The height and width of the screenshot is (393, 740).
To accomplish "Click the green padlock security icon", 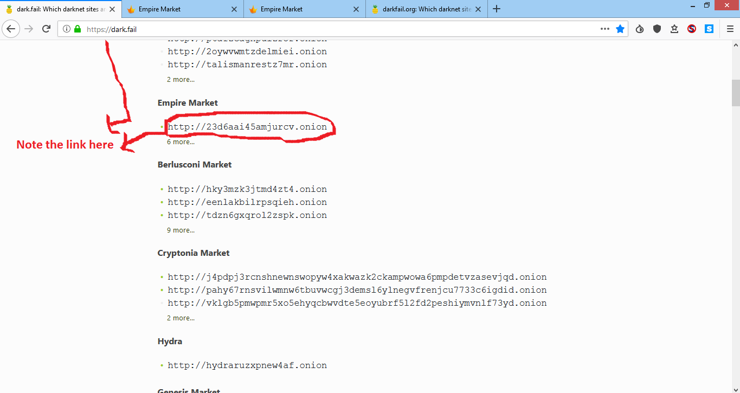I will 78,29.
